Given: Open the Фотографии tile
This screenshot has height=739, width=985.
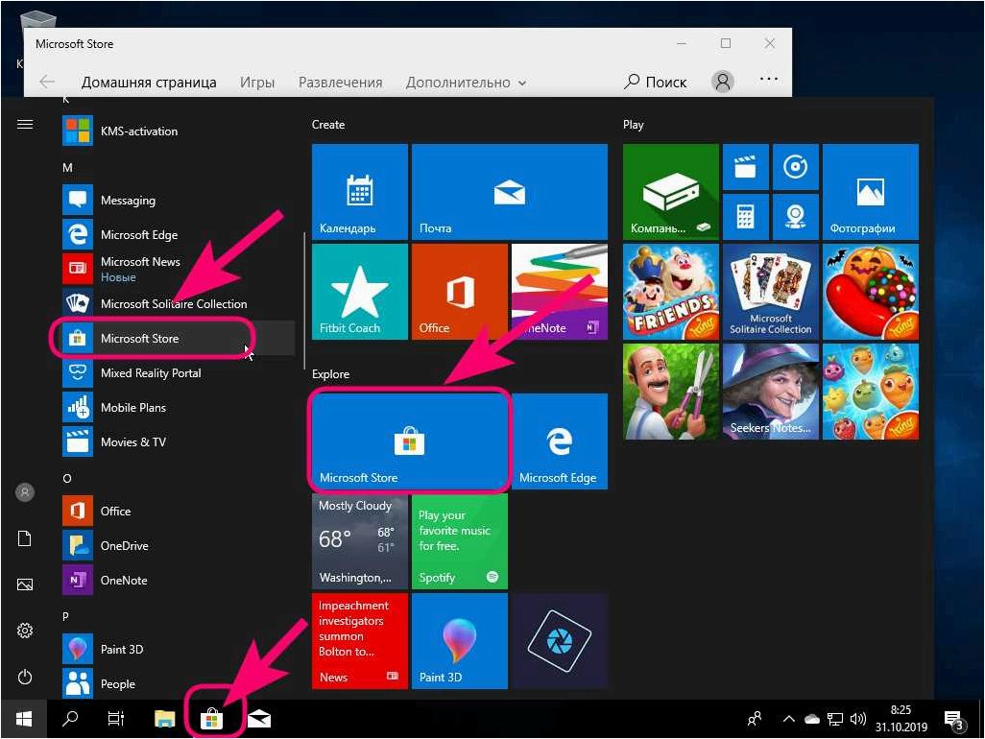Looking at the screenshot, I should click(871, 192).
